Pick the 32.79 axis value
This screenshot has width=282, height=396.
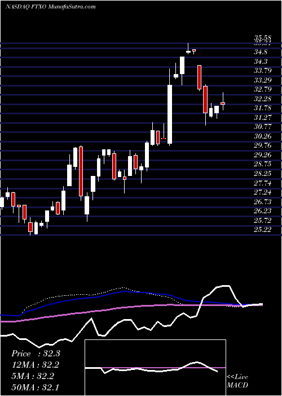(263, 89)
